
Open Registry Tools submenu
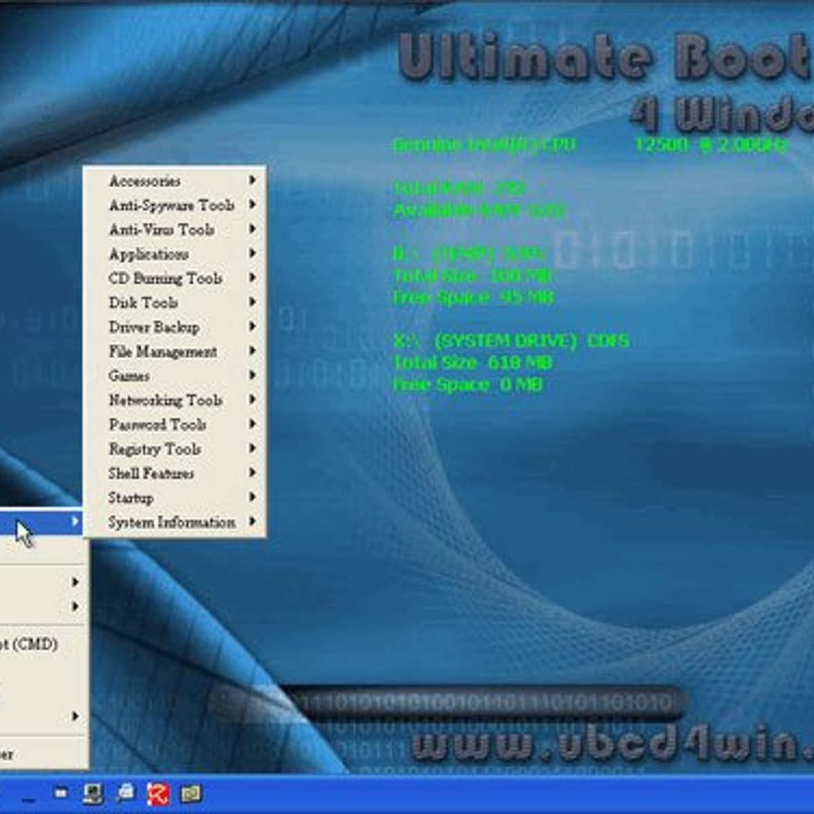(x=155, y=449)
